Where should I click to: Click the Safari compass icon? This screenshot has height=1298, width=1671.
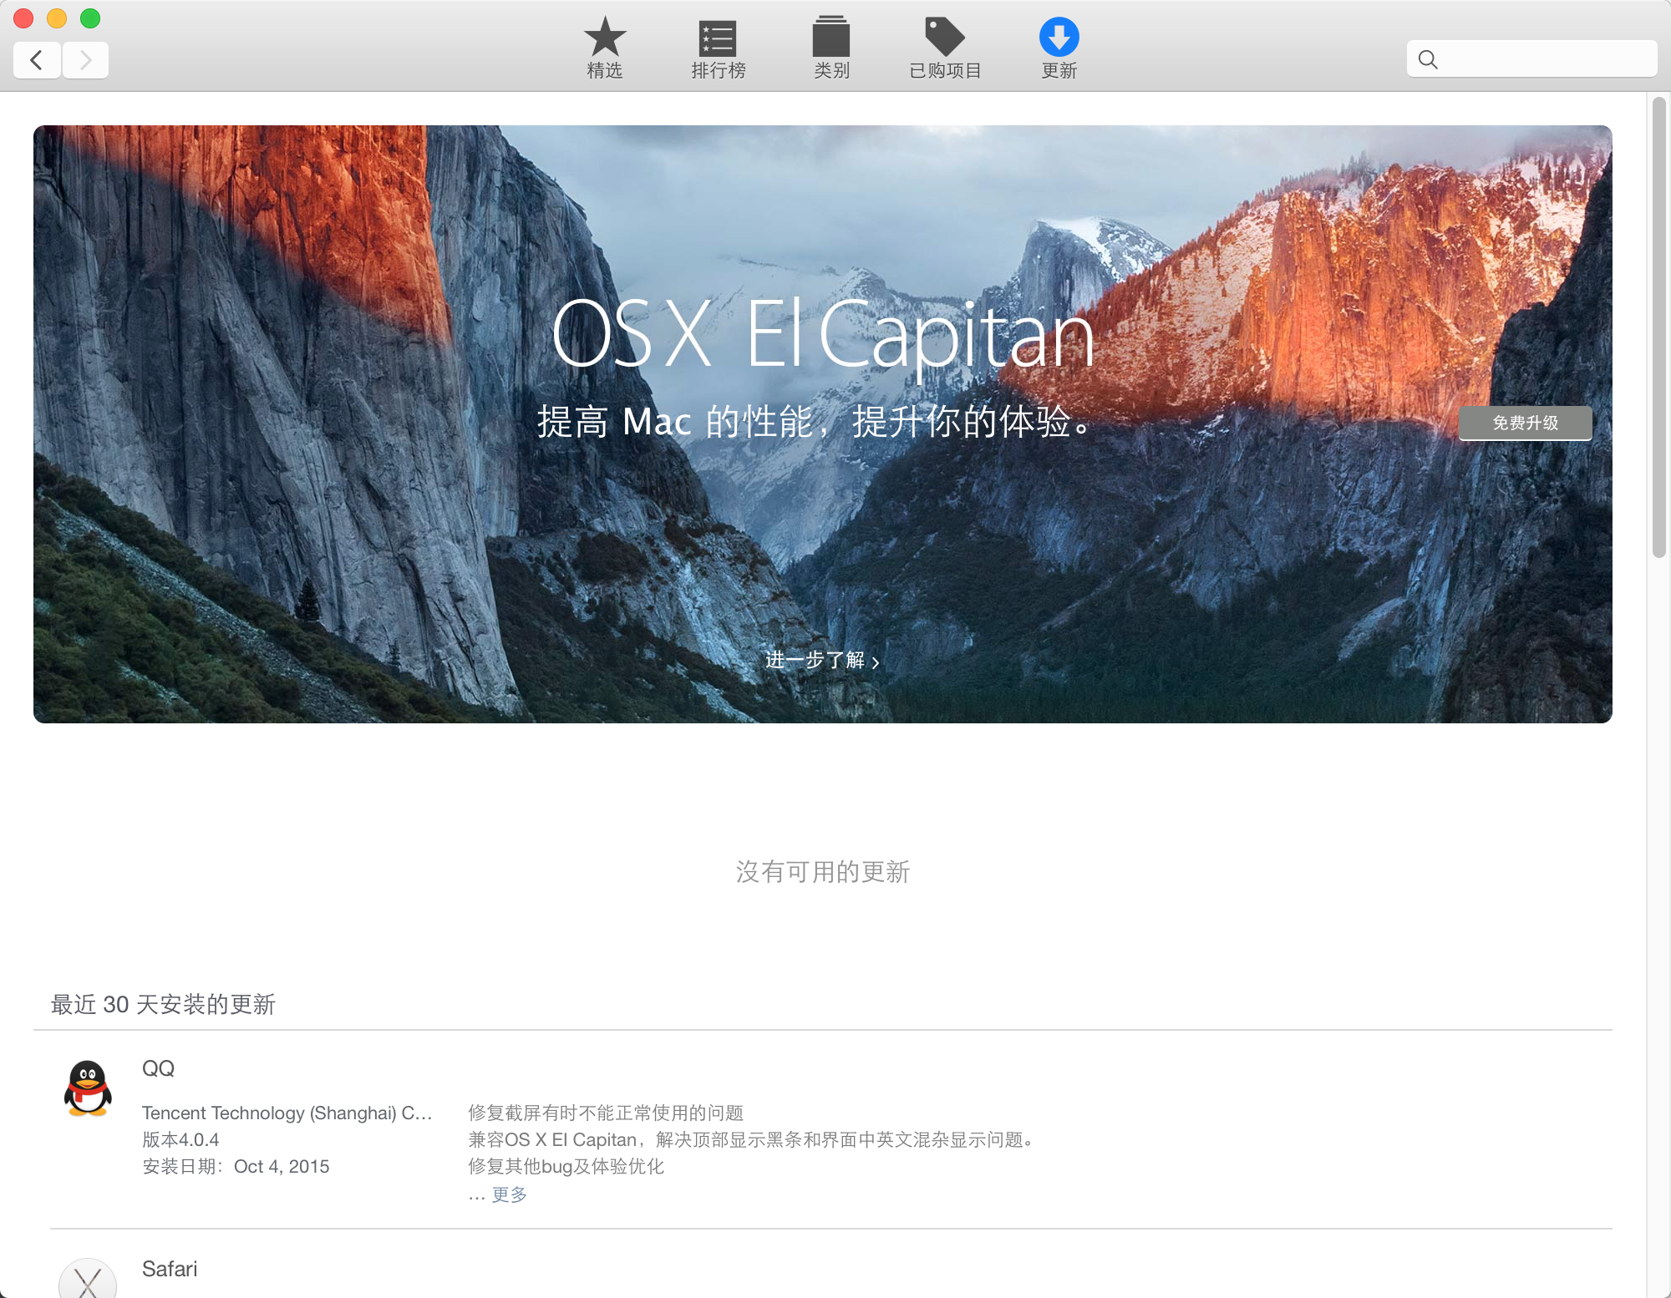pyautogui.click(x=88, y=1280)
